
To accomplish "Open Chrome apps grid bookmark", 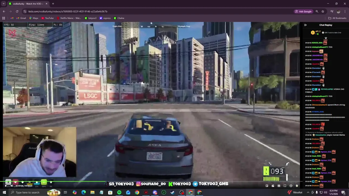I will pyautogui.click(x=4, y=18).
